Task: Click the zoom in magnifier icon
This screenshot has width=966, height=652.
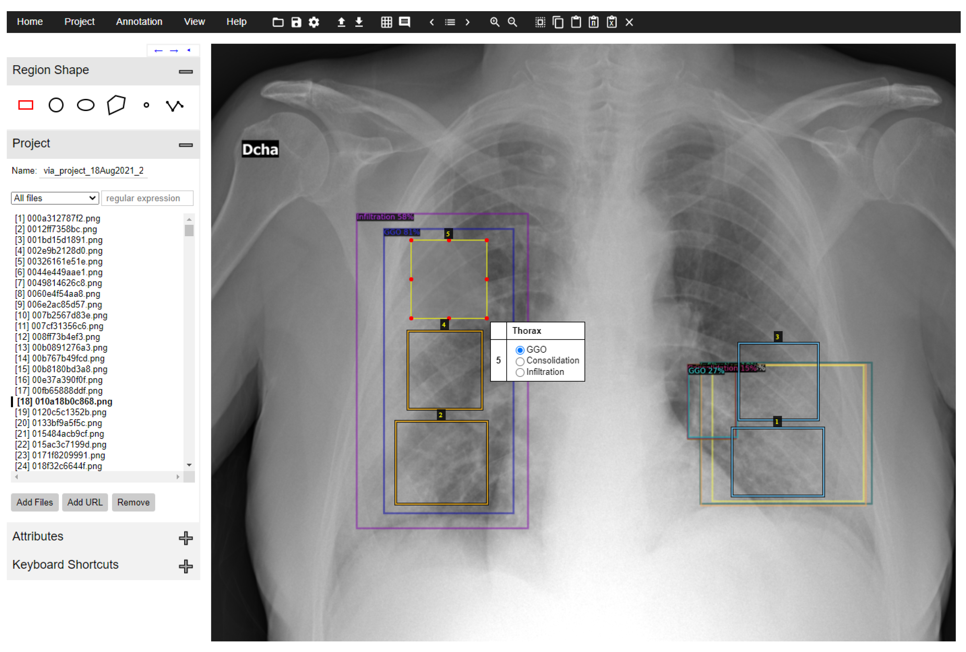Action: point(494,22)
